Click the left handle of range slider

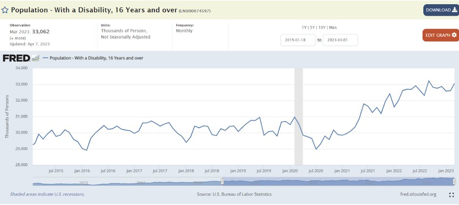click(222, 182)
